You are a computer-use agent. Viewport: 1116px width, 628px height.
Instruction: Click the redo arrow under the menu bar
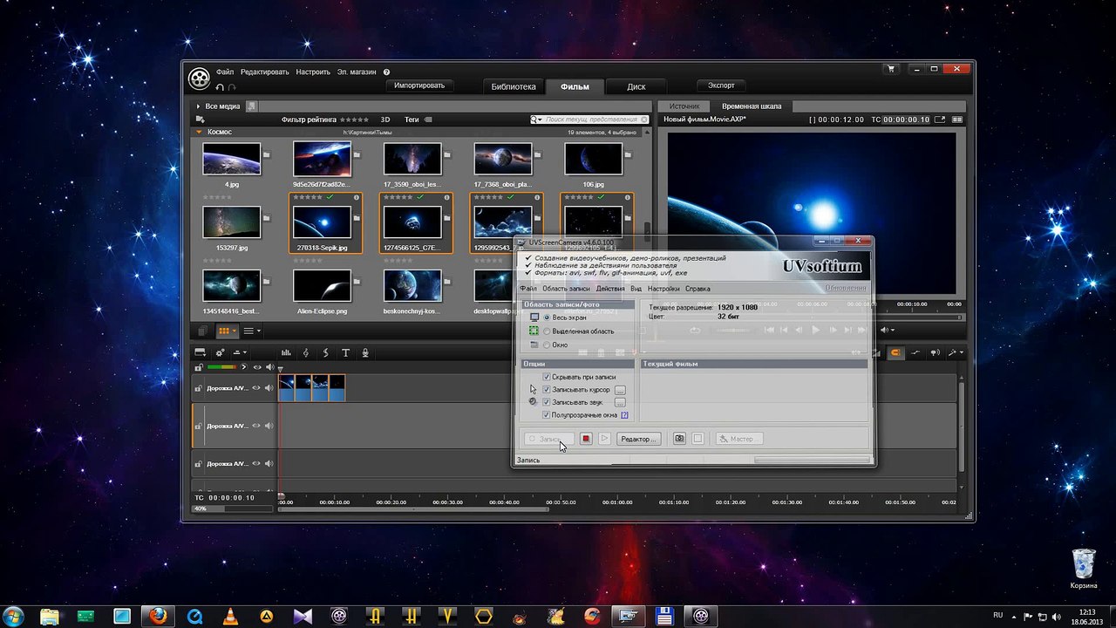pyautogui.click(x=232, y=86)
